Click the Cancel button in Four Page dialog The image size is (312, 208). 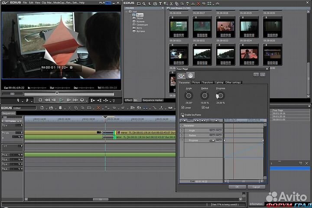point(256,187)
